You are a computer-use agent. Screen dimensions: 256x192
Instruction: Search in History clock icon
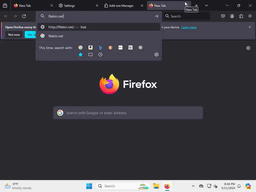coord(100,54)
